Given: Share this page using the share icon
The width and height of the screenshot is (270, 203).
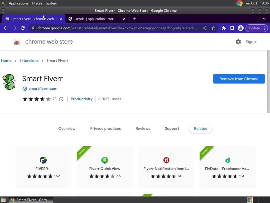Looking at the screenshot, I should pos(205,28).
